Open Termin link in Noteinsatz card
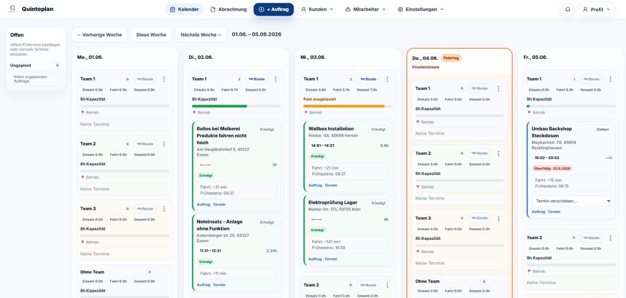The height and width of the screenshot is (298, 626). (219, 285)
